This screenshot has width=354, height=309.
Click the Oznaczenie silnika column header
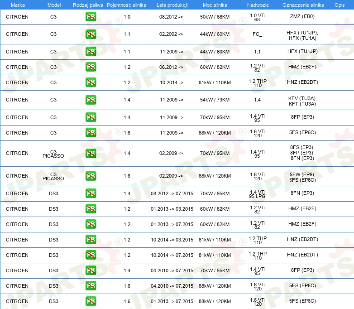coord(303,5)
